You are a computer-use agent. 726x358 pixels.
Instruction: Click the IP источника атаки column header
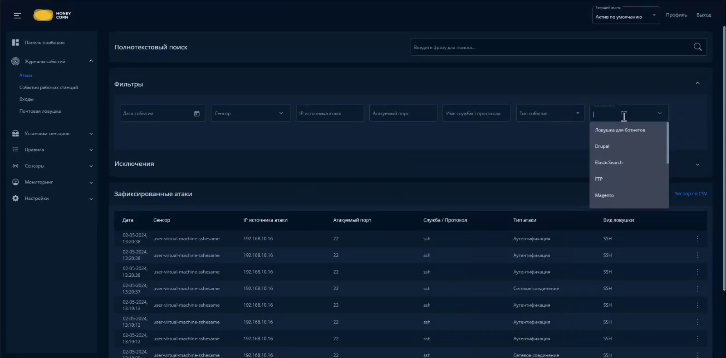pos(265,220)
